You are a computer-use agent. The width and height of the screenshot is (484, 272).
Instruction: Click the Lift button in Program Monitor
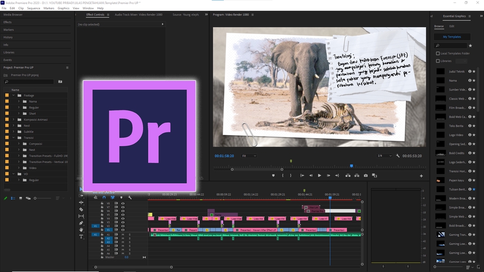[348, 175]
